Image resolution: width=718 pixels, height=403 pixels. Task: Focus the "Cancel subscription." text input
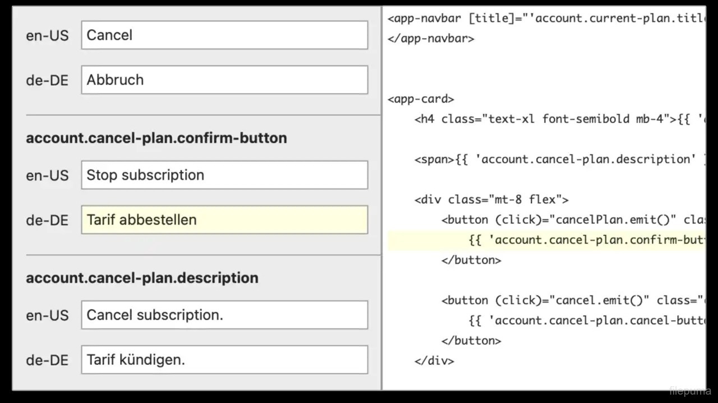point(224,315)
